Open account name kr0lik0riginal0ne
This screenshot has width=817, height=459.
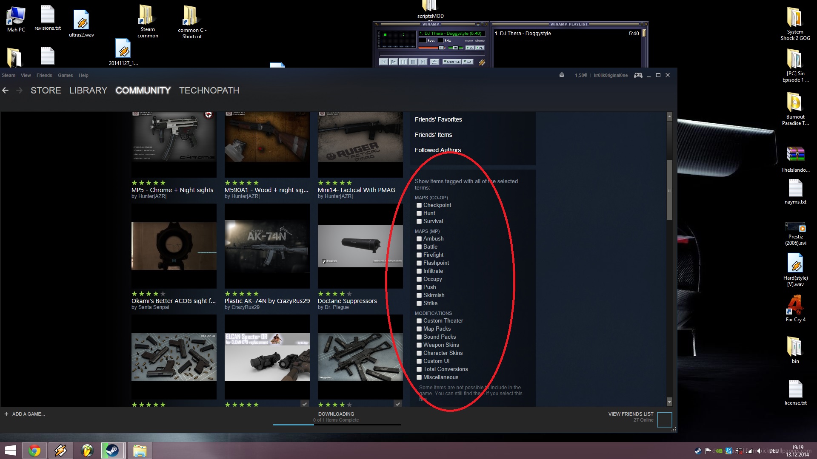[x=611, y=75]
